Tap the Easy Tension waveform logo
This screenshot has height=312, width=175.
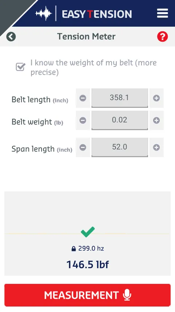(44, 14)
